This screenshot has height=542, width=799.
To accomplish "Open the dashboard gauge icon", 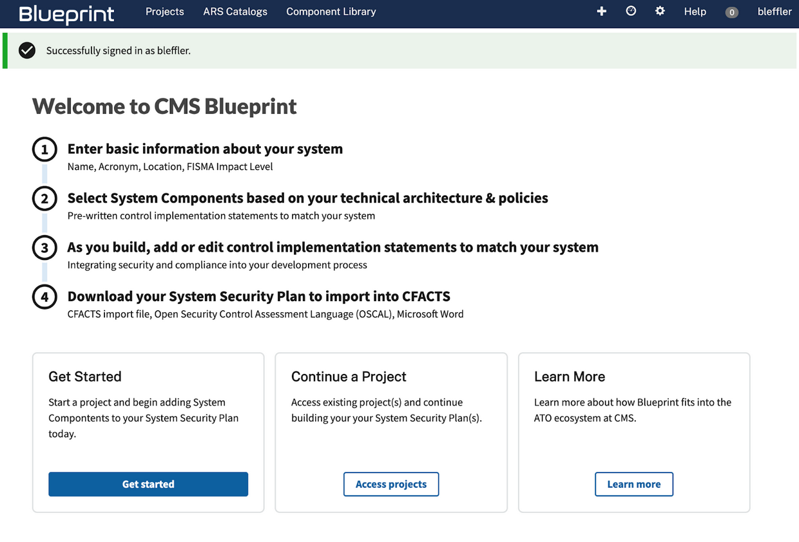I will (631, 12).
